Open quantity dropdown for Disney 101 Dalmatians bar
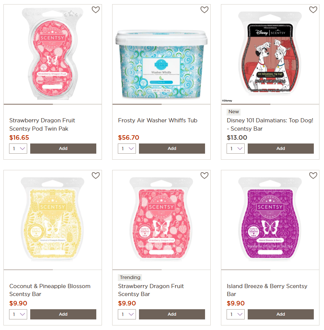 click(x=236, y=149)
